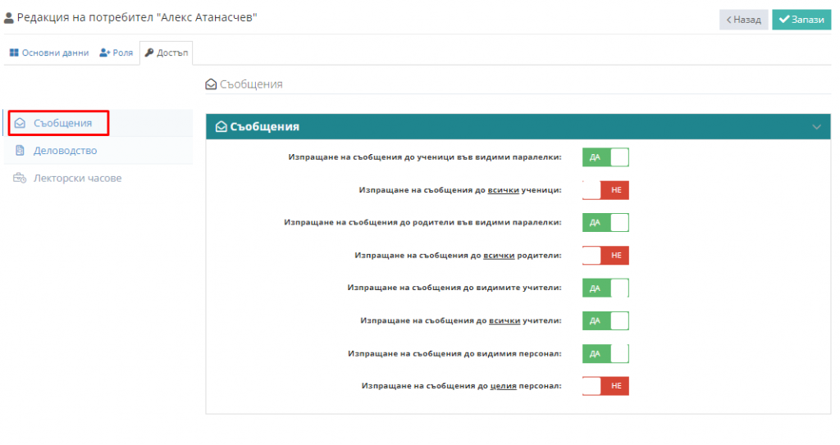Toggle sending messages to students in visible classes
Viewport: 840px width, 445px height.
[x=605, y=157]
